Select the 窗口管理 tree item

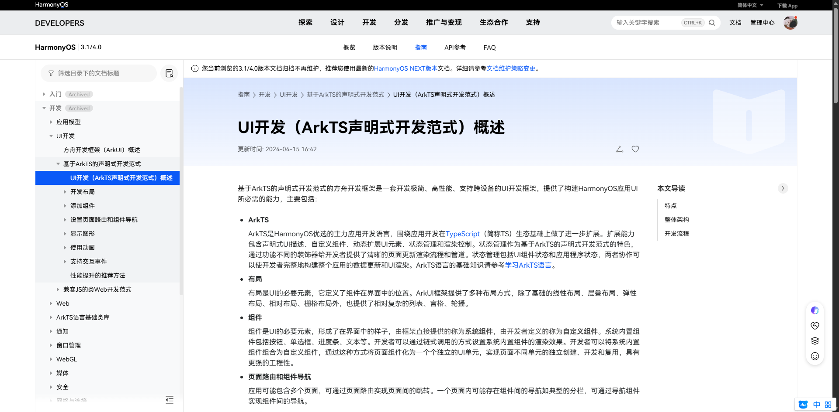(69, 345)
